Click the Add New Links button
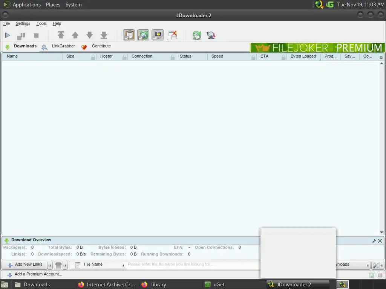The image size is (386, 289). (x=25, y=265)
